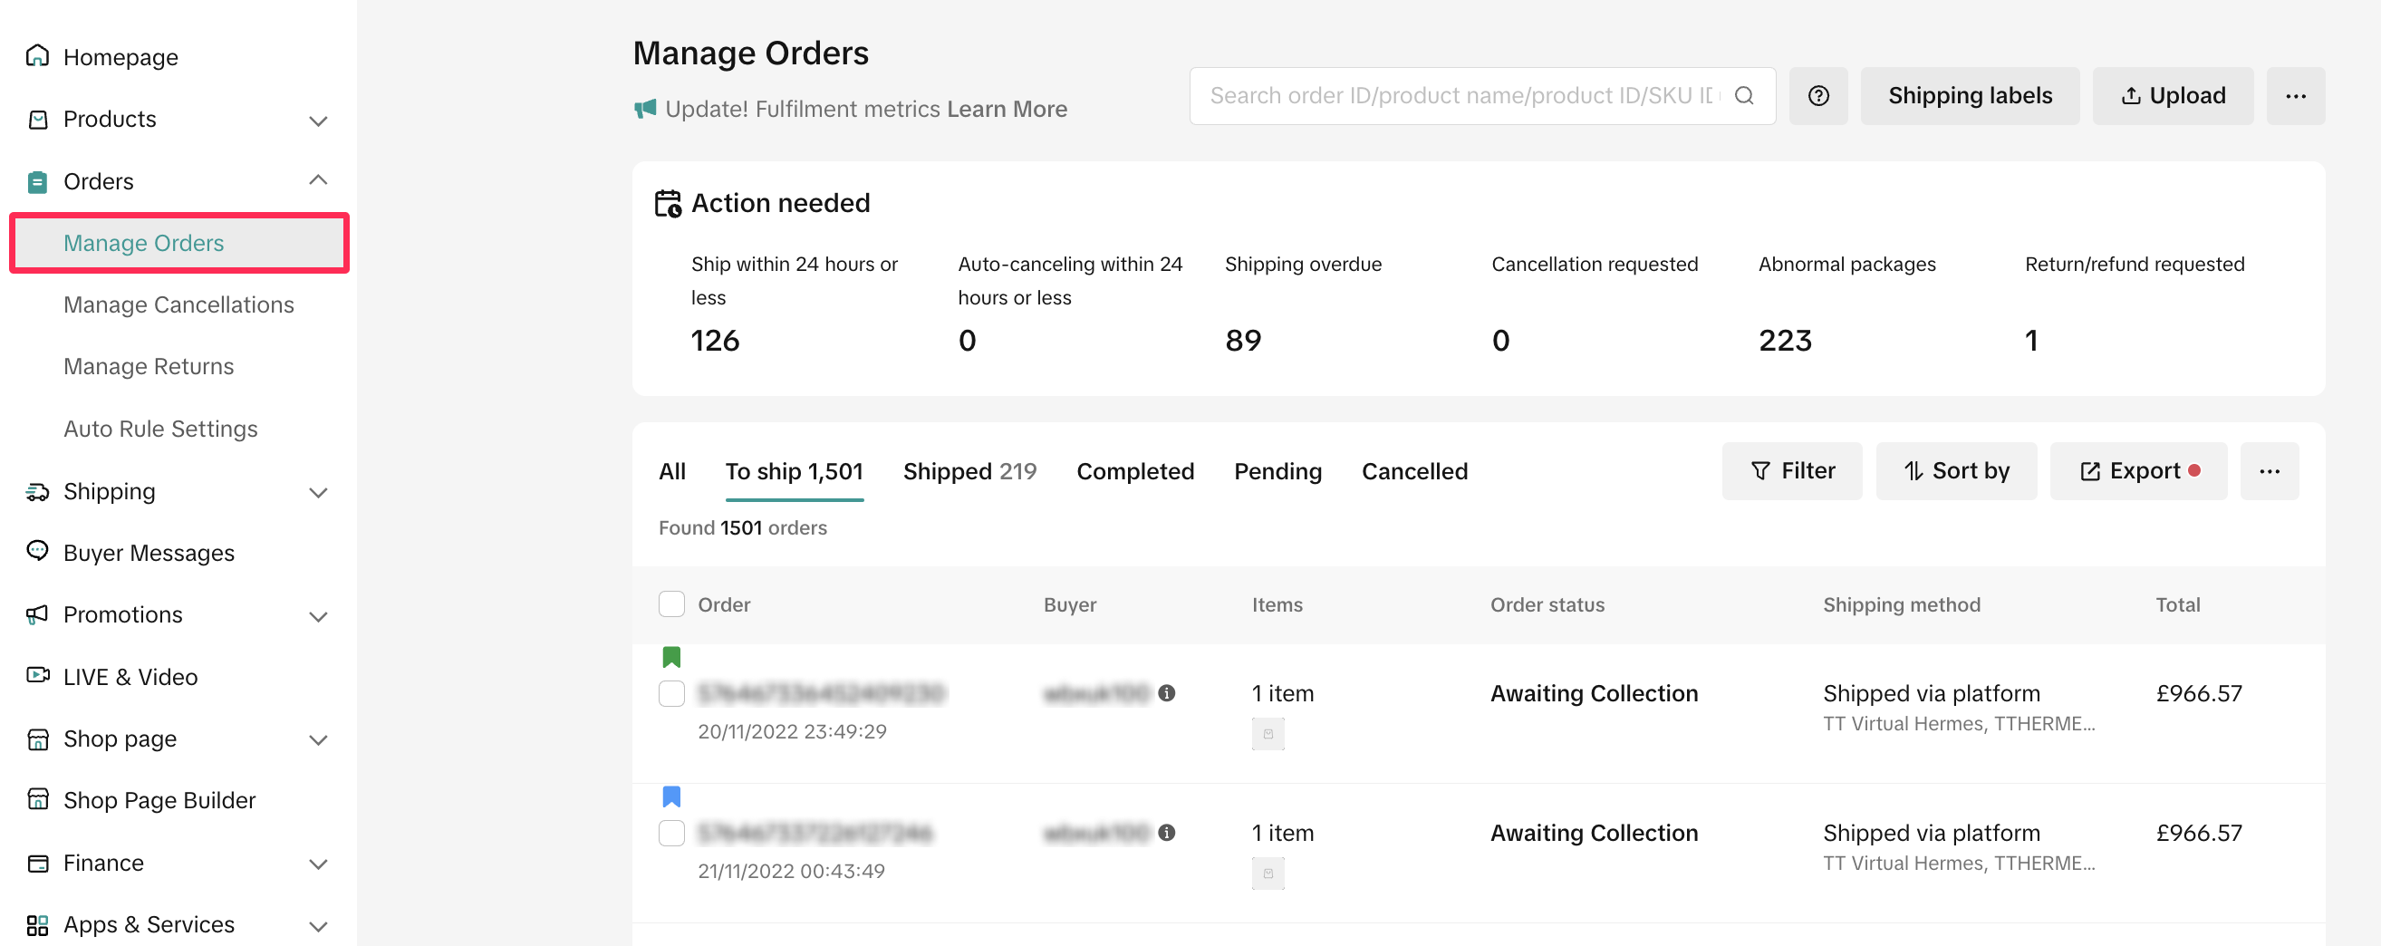Image resolution: width=2381 pixels, height=946 pixels.
Task: Click the info icon beside first buyer
Action: [1166, 693]
